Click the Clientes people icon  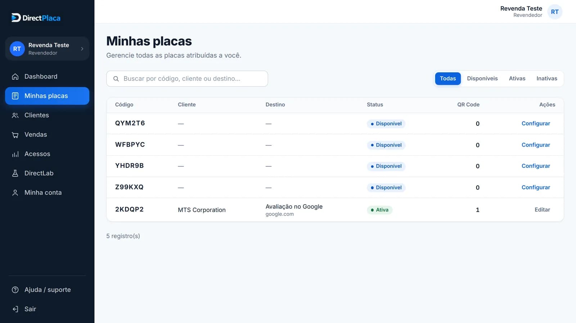[15, 115]
